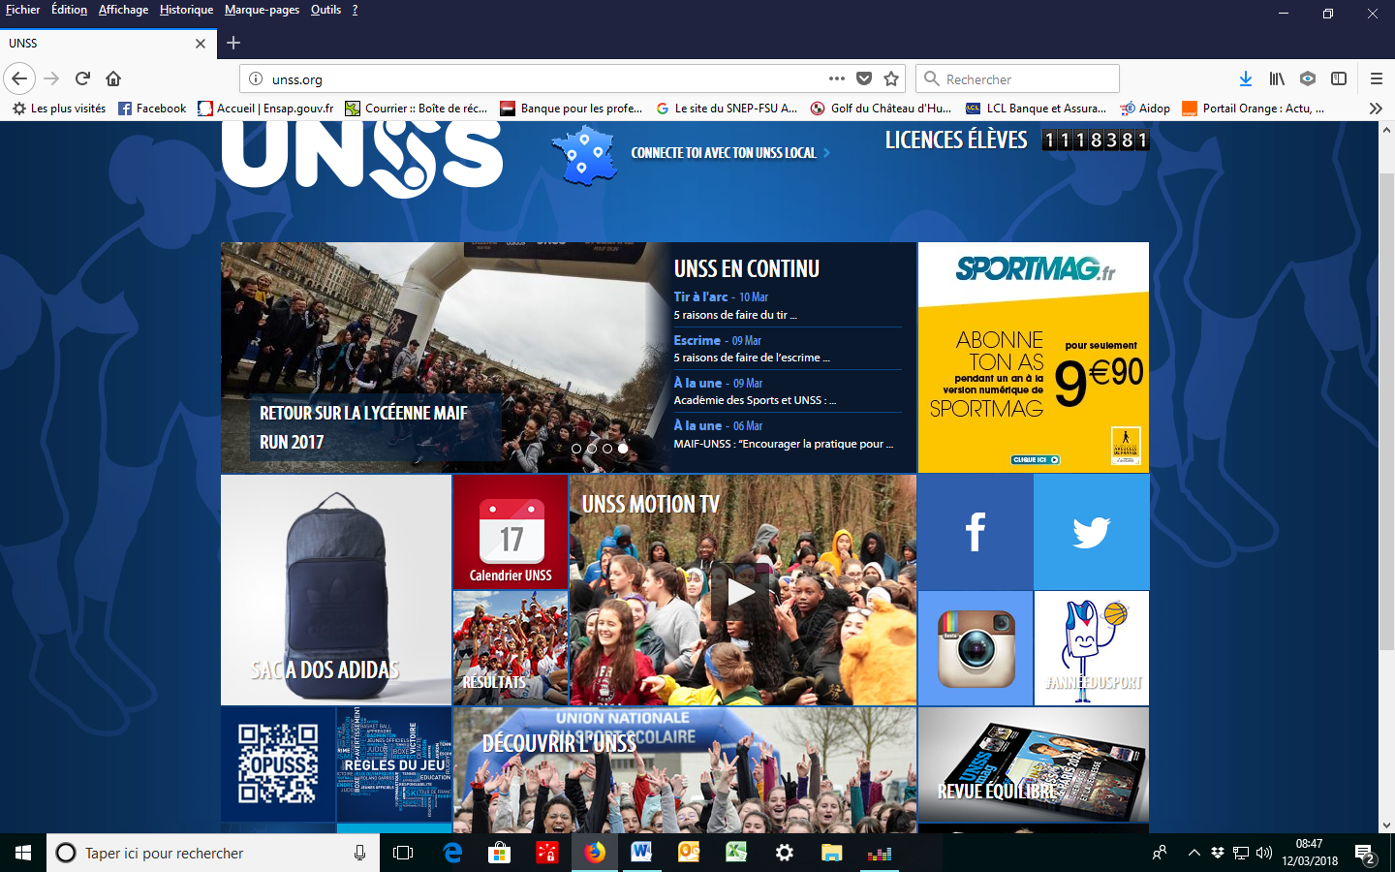1395x872 pixels.
Task: Open the Instagram tile
Action: pos(976,648)
